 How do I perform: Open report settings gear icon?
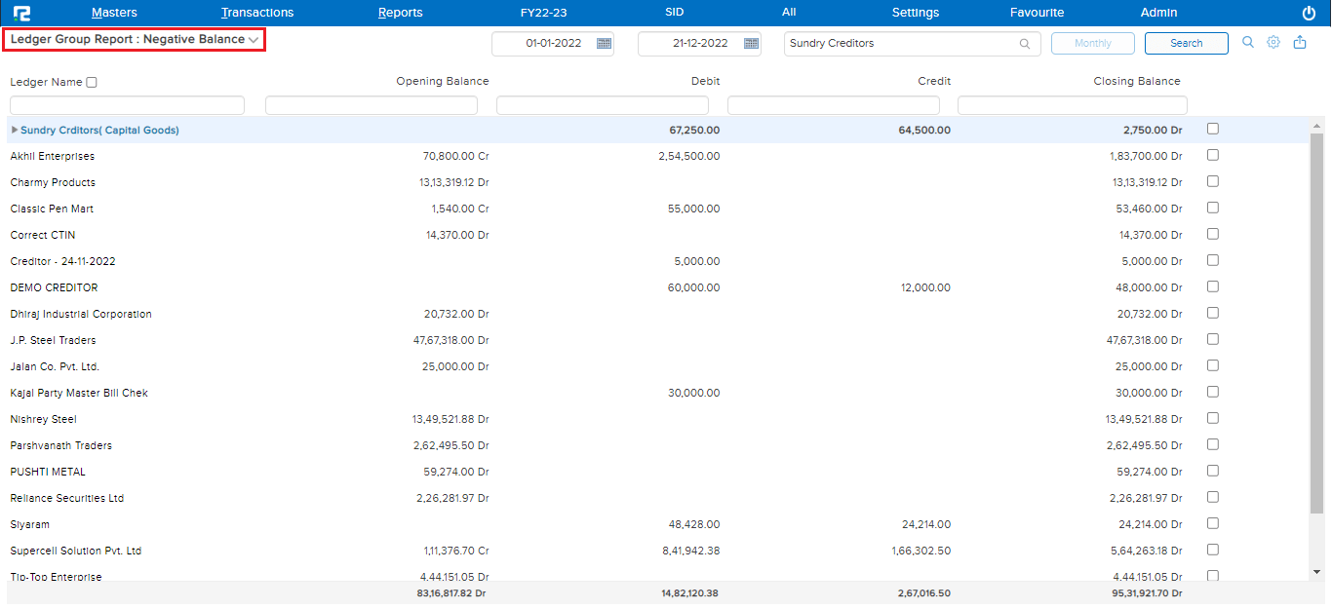(x=1273, y=42)
